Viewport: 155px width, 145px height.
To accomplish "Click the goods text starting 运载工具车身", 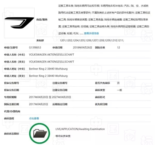I will point(104,19).
